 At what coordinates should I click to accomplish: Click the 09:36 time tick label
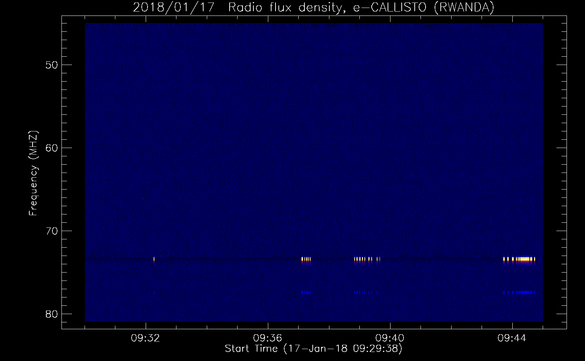pos(268,338)
